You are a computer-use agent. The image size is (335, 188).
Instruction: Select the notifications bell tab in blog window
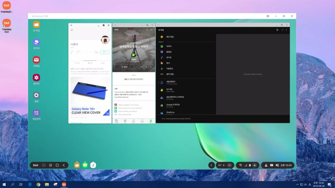[x=142, y=121]
